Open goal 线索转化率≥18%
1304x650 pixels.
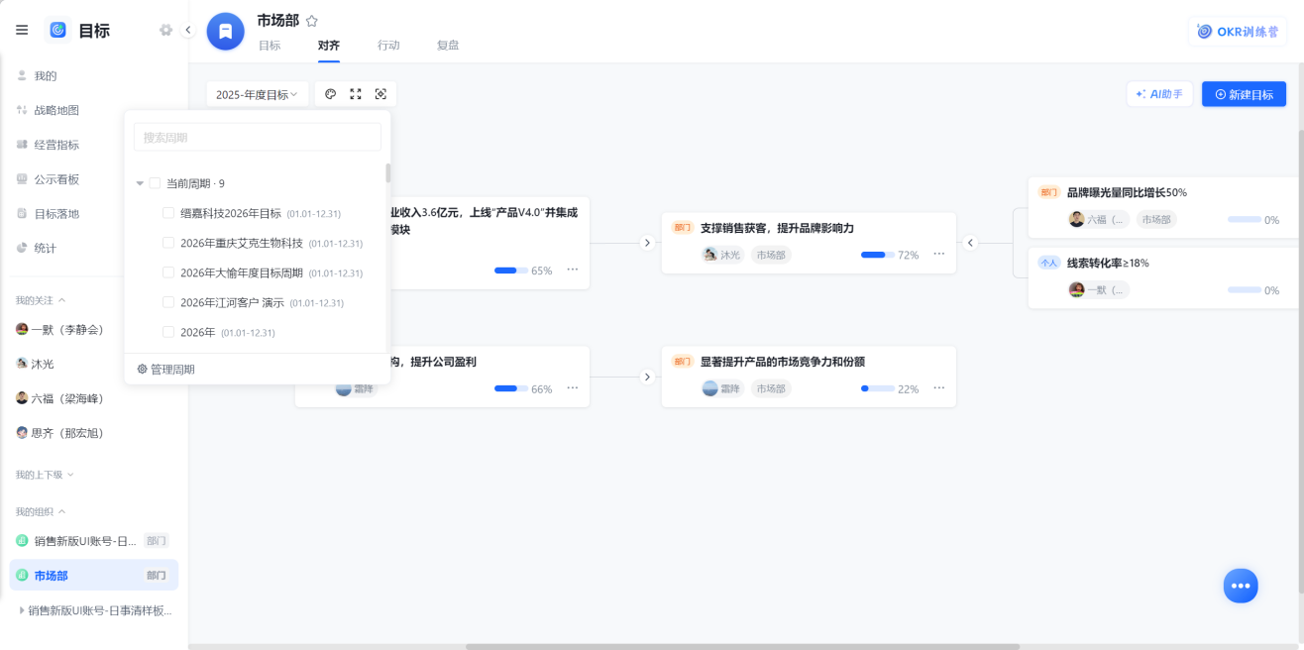tap(1108, 263)
